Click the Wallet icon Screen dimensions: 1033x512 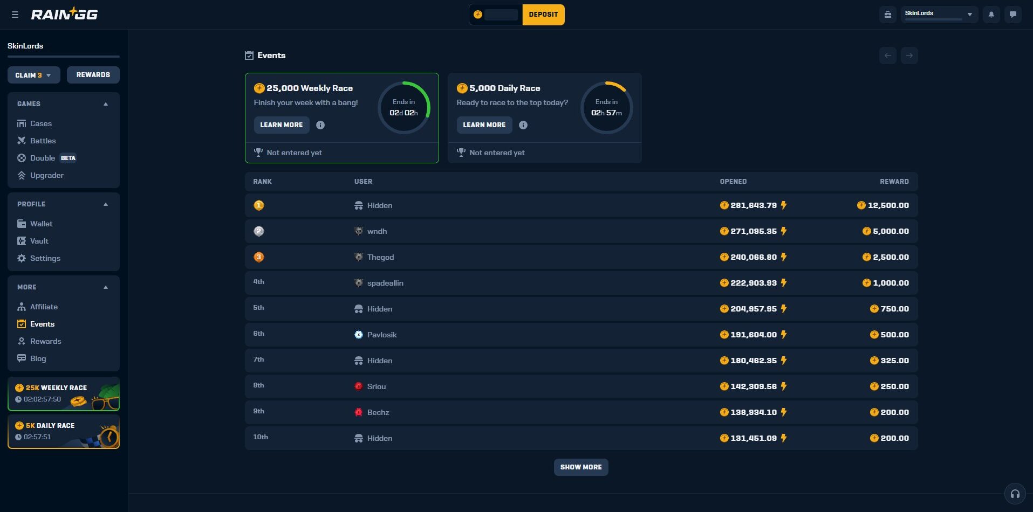click(x=22, y=224)
